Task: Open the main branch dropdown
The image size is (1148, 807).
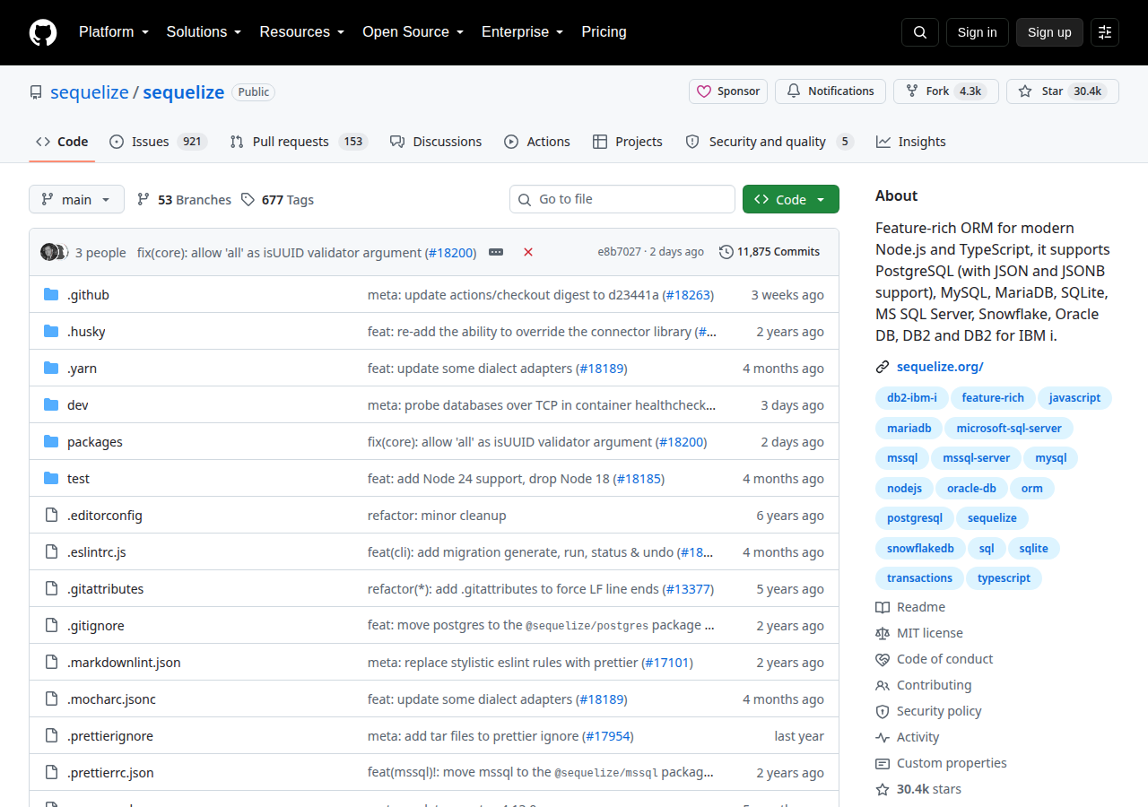Action: click(76, 199)
